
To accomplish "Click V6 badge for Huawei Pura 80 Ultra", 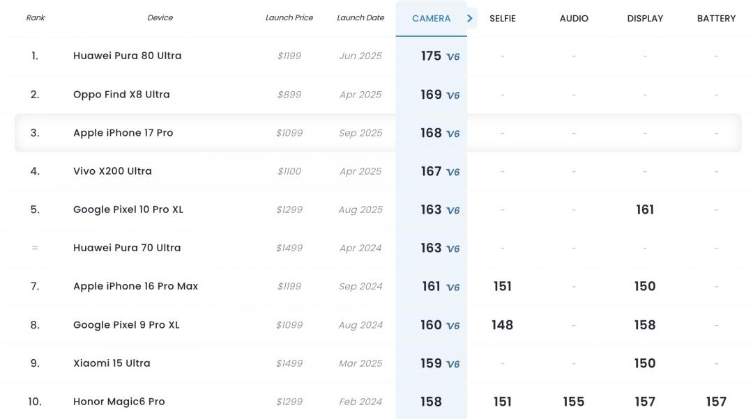I will [x=453, y=57].
